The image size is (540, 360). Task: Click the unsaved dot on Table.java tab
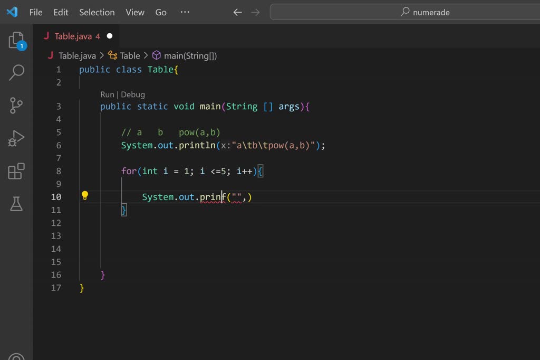pos(110,36)
